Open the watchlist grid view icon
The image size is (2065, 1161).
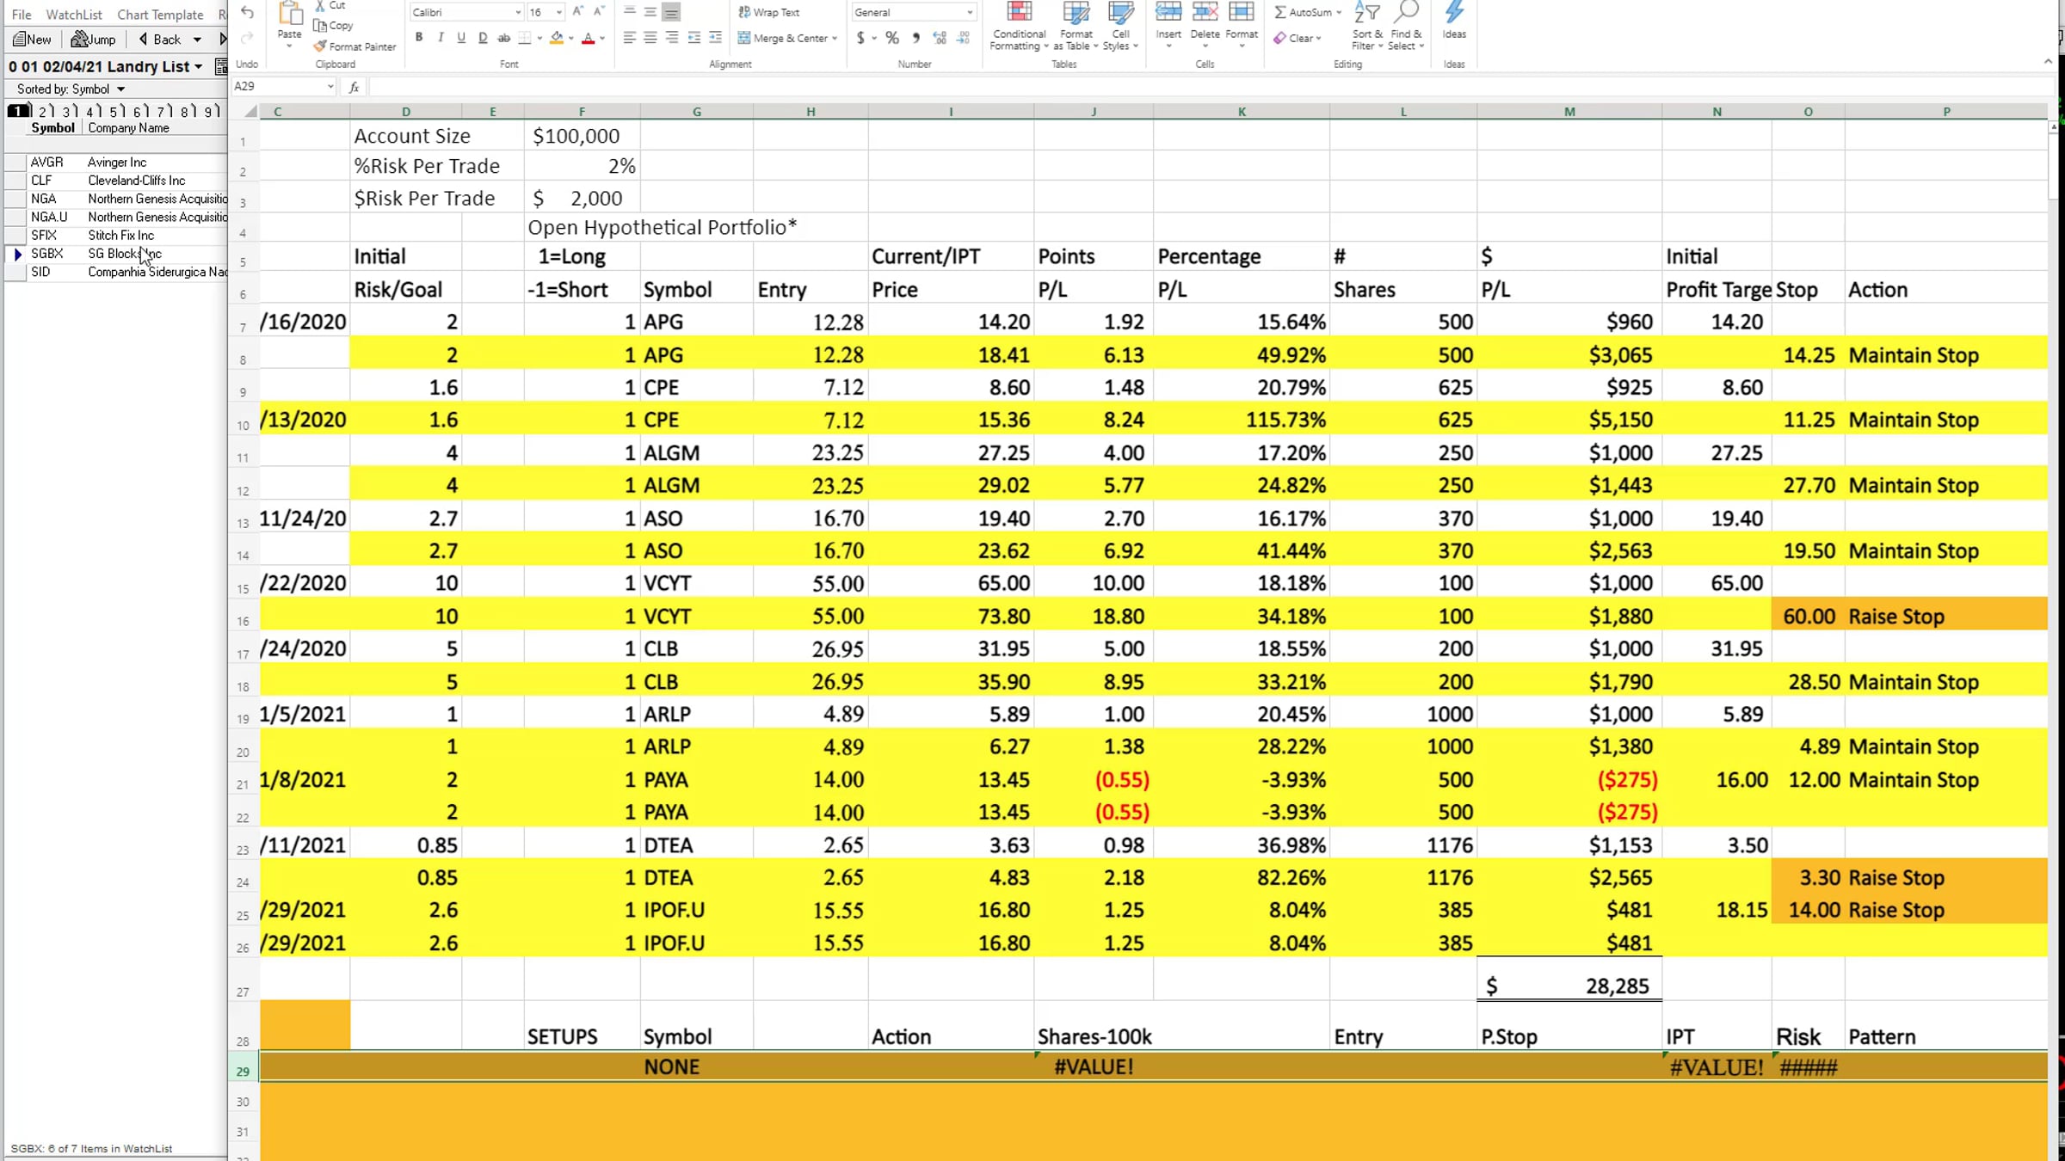[x=221, y=66]
